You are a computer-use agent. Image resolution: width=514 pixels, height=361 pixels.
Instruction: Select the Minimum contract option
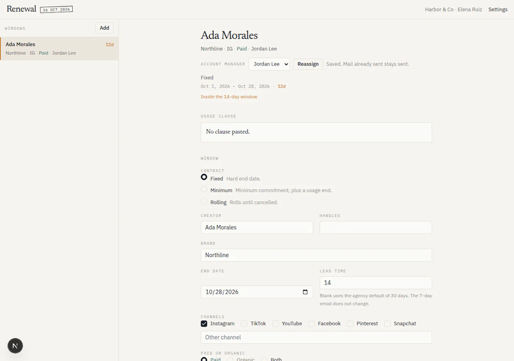tap(204, 189)
